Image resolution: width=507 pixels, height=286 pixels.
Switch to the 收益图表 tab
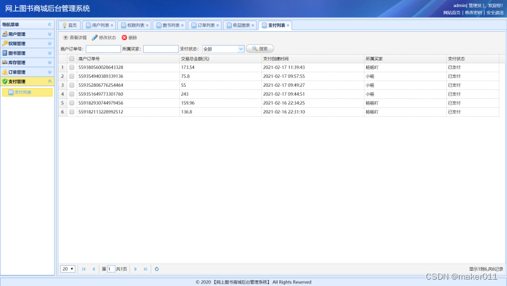pyautogui.click(x=239, y=25)
